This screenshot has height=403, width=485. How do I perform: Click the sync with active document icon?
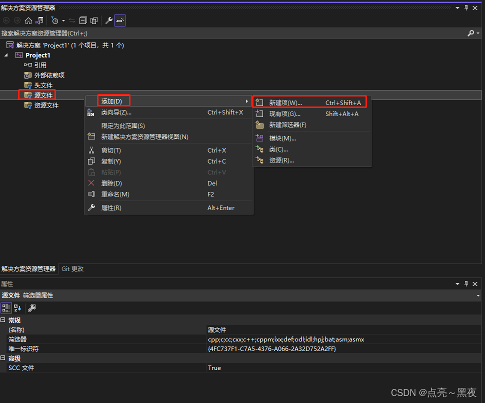coord(72,20)
